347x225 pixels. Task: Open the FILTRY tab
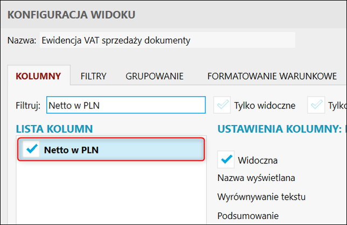93,76
